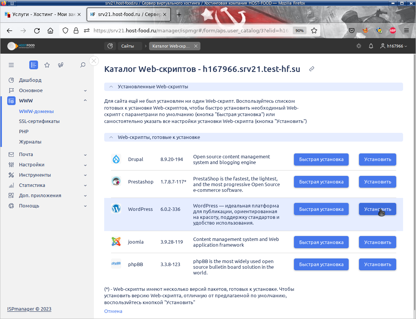Click the favorites star icon in sidebar
The image size is (416, 319).
point(47,65)
